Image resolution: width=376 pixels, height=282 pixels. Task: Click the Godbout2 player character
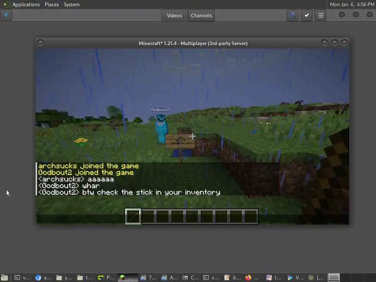click(162, 129)
